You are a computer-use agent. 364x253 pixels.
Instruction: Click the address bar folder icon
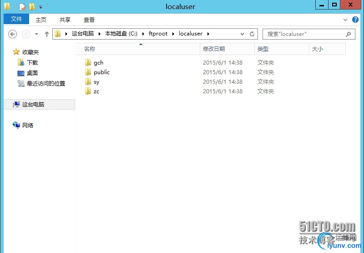[58, 34]
